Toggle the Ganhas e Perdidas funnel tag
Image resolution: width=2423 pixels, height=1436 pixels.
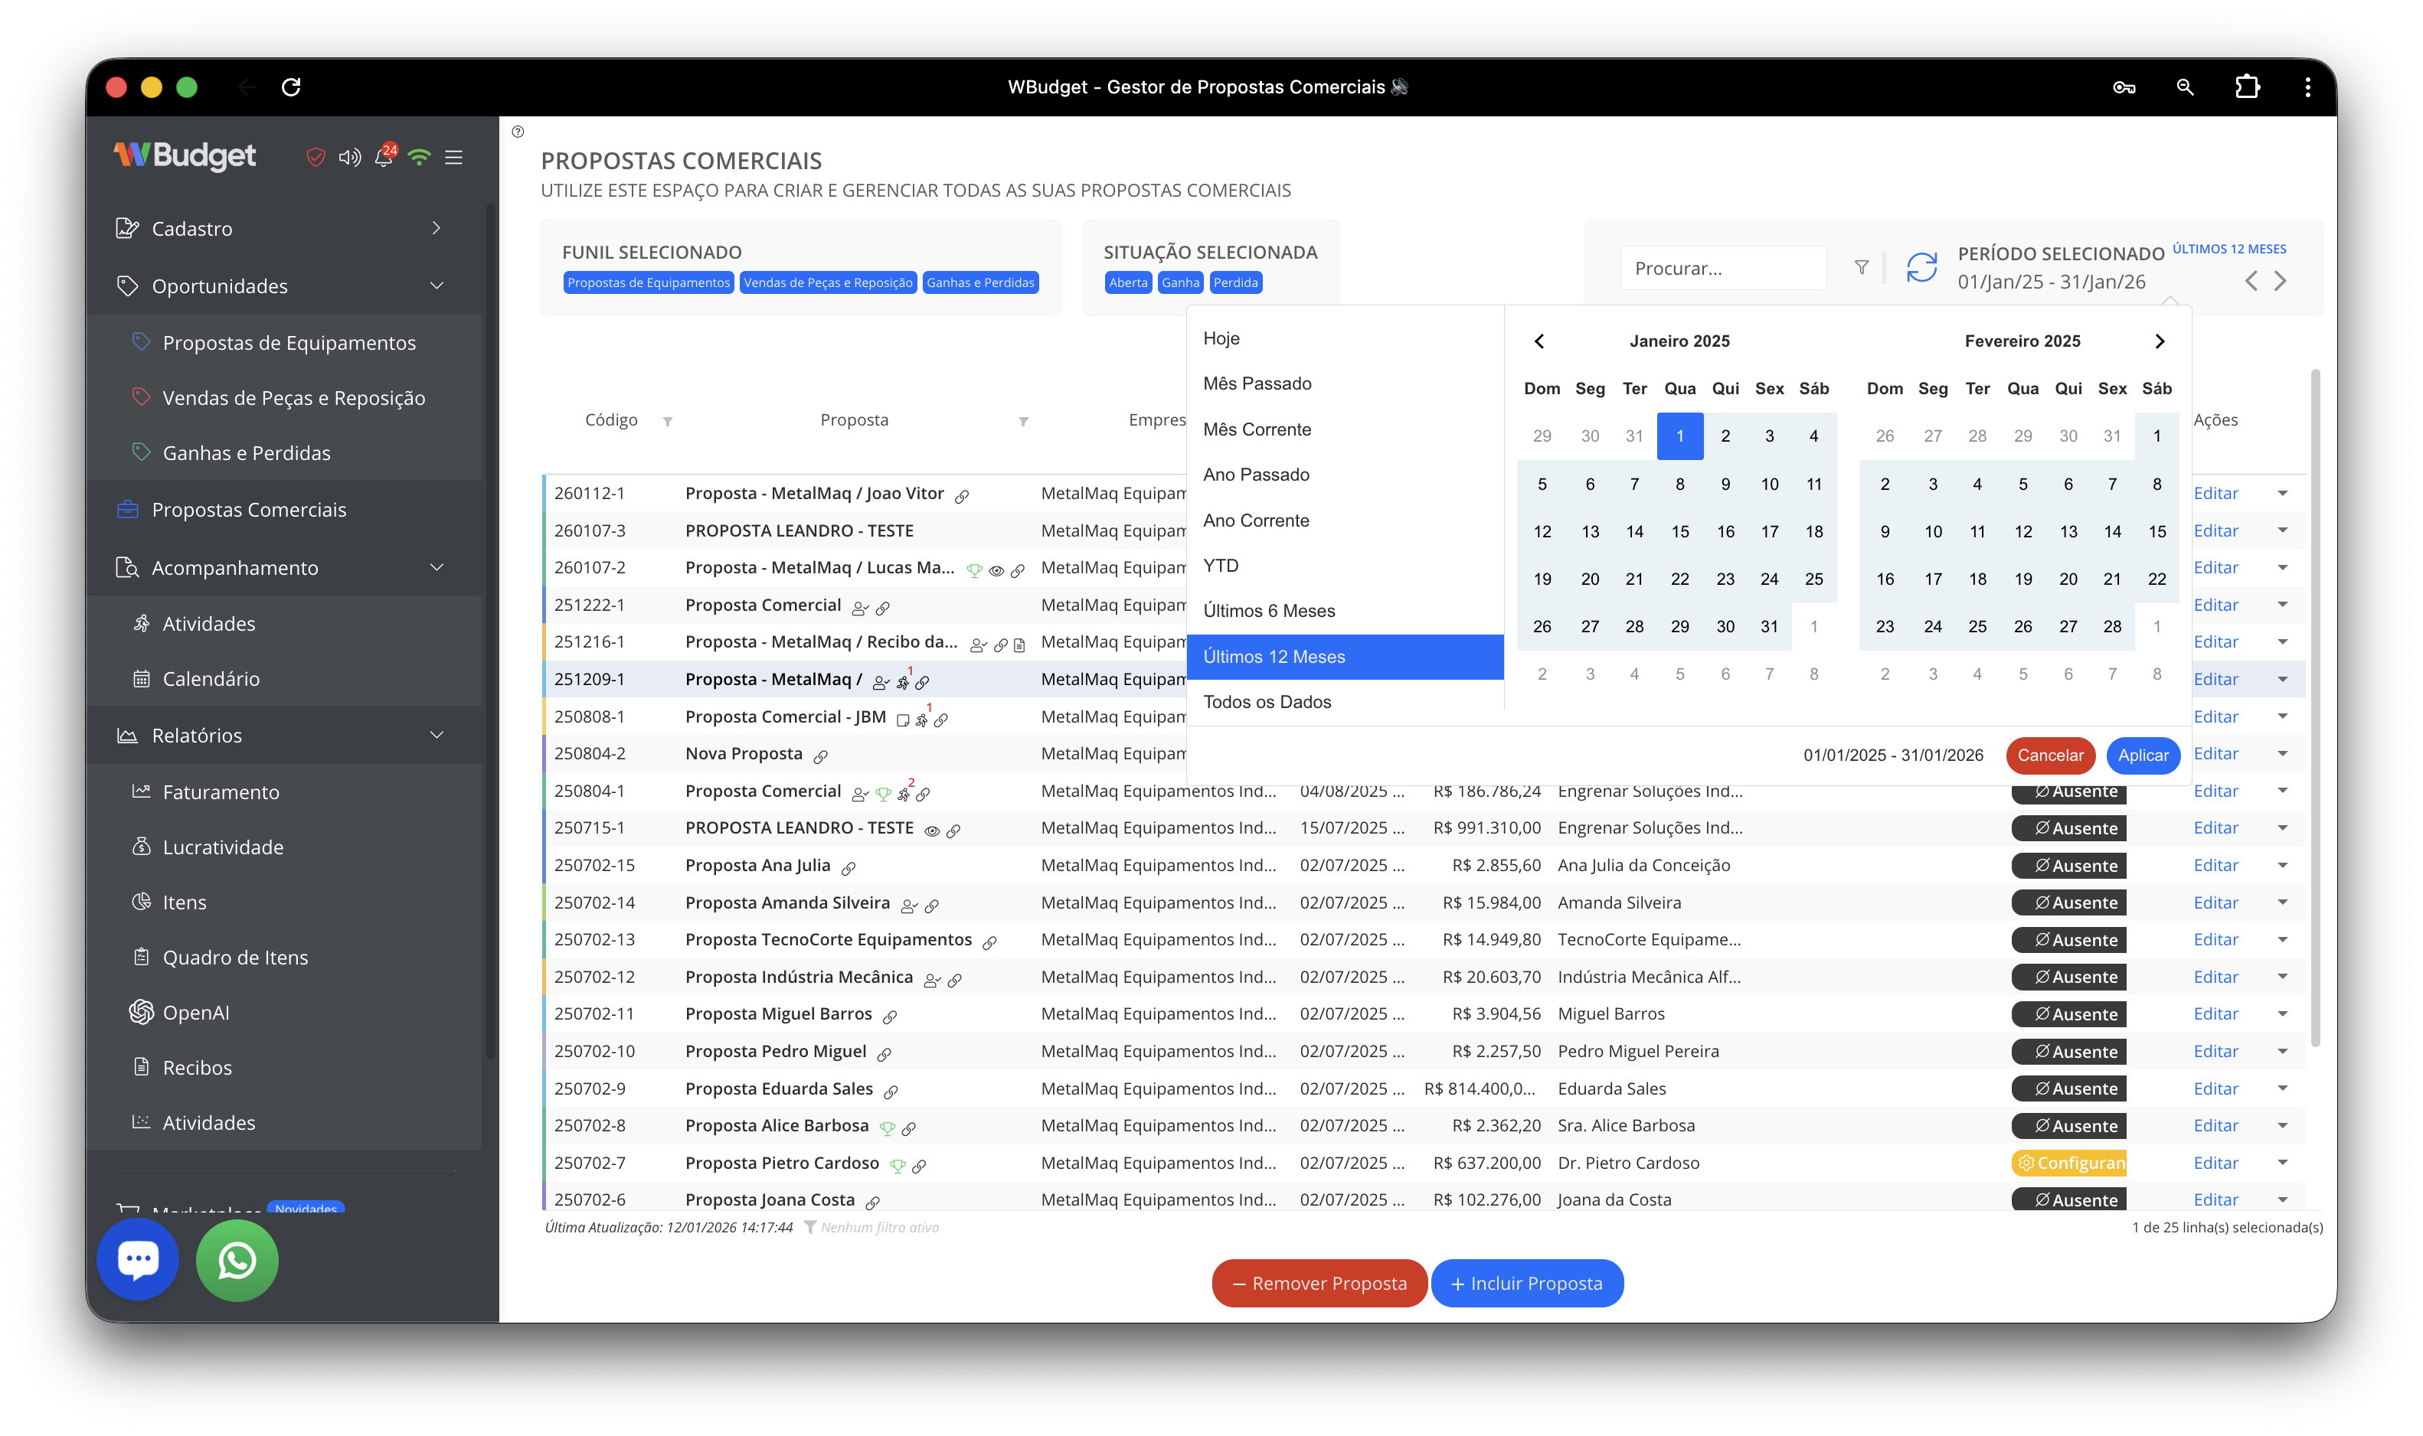pyautogui.click(x=979, y=282)
